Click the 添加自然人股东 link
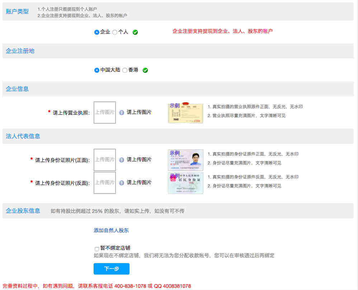Image resolution: width=358 pixels, height=290 pixels. pyautogui.click(x=111, y=230)
